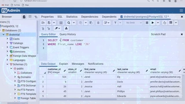Expand the Extensions tree node
Image resolution: width=185 pixels, height=104 pixels.
(7, 51)
